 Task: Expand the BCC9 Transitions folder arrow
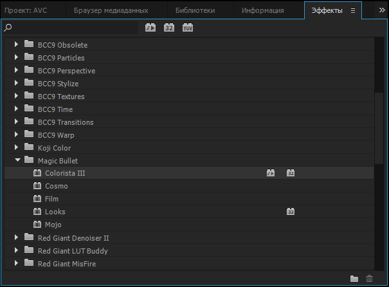point(16,122)
